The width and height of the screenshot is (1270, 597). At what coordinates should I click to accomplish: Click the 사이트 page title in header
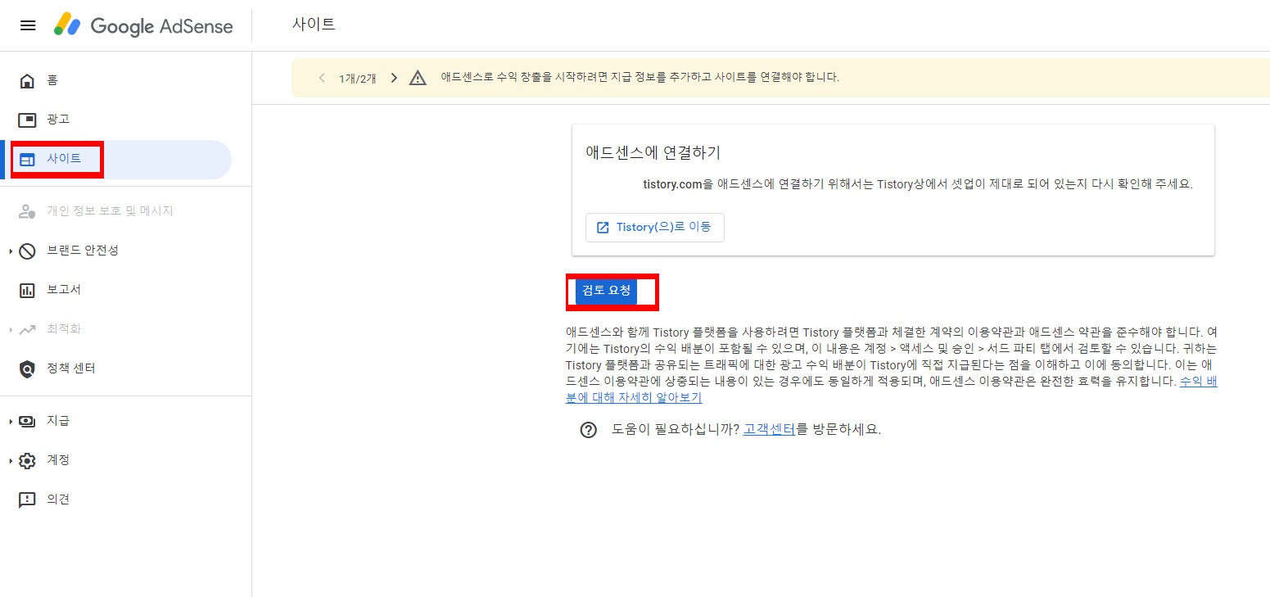(314, 25)
